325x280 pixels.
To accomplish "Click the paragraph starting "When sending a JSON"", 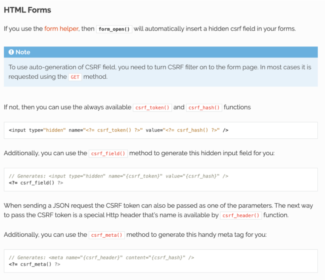I will (158, 205).
